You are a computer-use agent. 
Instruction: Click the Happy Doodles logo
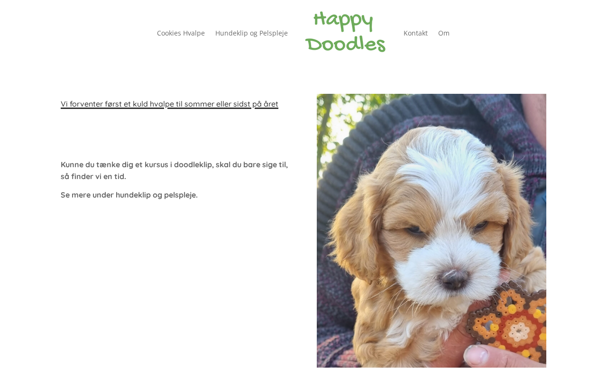(345, 32)
